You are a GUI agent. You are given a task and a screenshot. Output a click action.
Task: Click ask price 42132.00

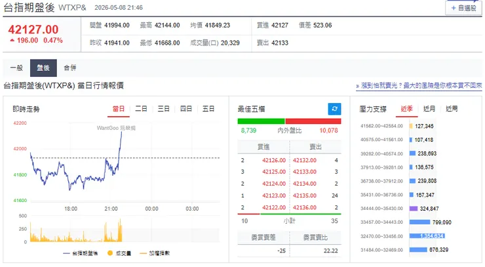tap(305, 161)
